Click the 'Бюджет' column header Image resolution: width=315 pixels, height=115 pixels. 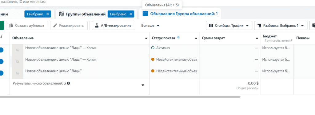(x=270, y=36)
